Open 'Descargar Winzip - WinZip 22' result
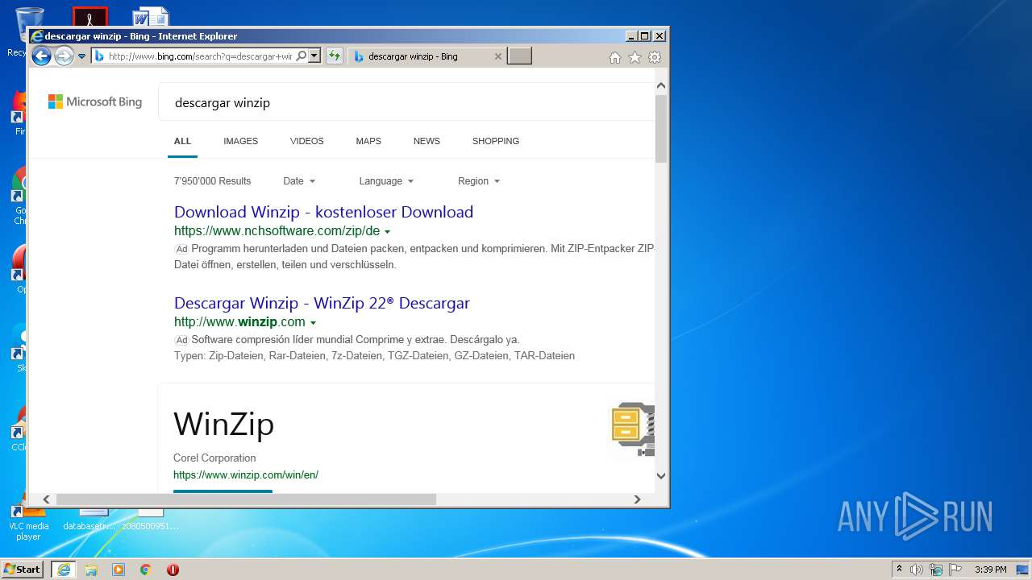The height and width of the screenshot is (580, 1032). point(322,303)
